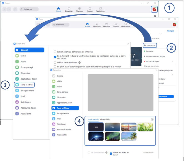Click forward arrow in the top Zoom window
Screen dimensions: 184x161
[x=9, y=9]
